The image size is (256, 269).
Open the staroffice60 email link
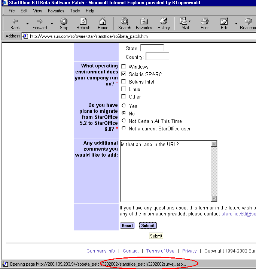(239, 214)
